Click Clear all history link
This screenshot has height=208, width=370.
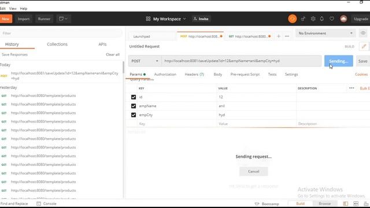point(113,54)
